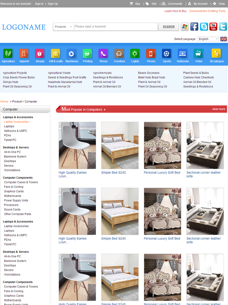Viewport: 228px width, 305px height.
Task: Select highlighted Laptop Accessories sidebar item
Action: pos(16,122)
